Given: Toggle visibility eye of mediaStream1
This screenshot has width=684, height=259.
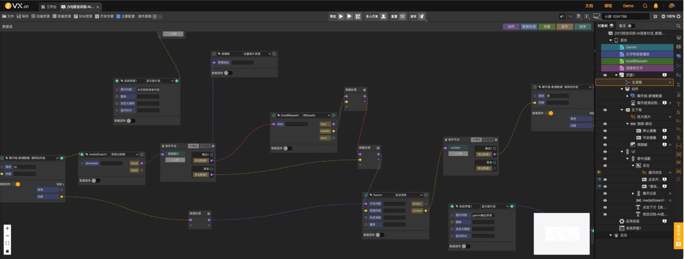Looking at the screenshot, I should 605,200.
